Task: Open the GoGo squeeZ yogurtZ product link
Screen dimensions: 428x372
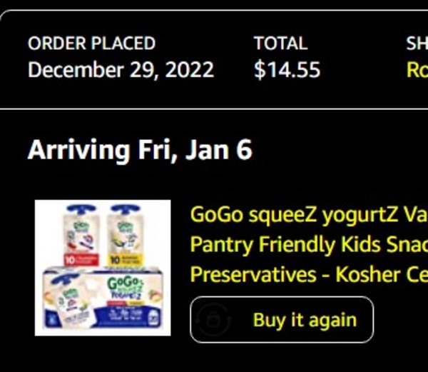Action: pos(308,214)
